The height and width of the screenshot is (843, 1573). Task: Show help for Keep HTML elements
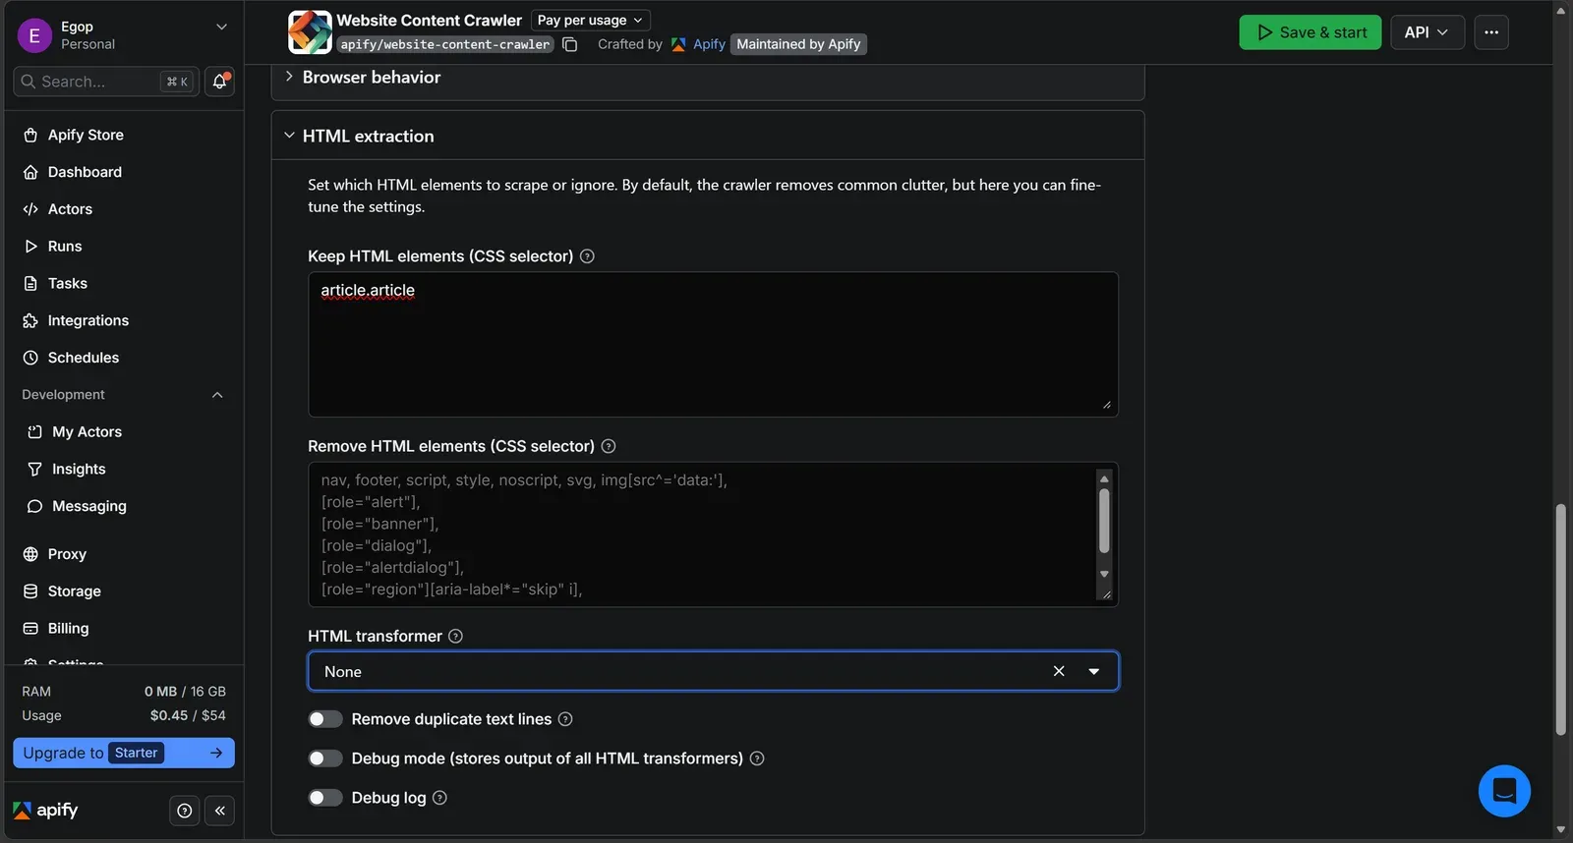point(587,256)
